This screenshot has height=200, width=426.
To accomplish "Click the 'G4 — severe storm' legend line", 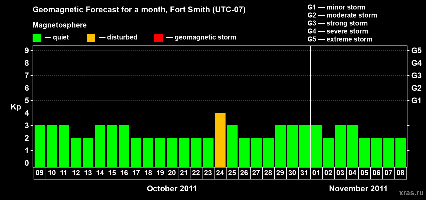I will (338, 31).
